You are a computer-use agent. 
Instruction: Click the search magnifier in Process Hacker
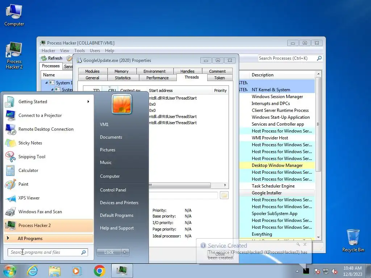coord(319,58)
